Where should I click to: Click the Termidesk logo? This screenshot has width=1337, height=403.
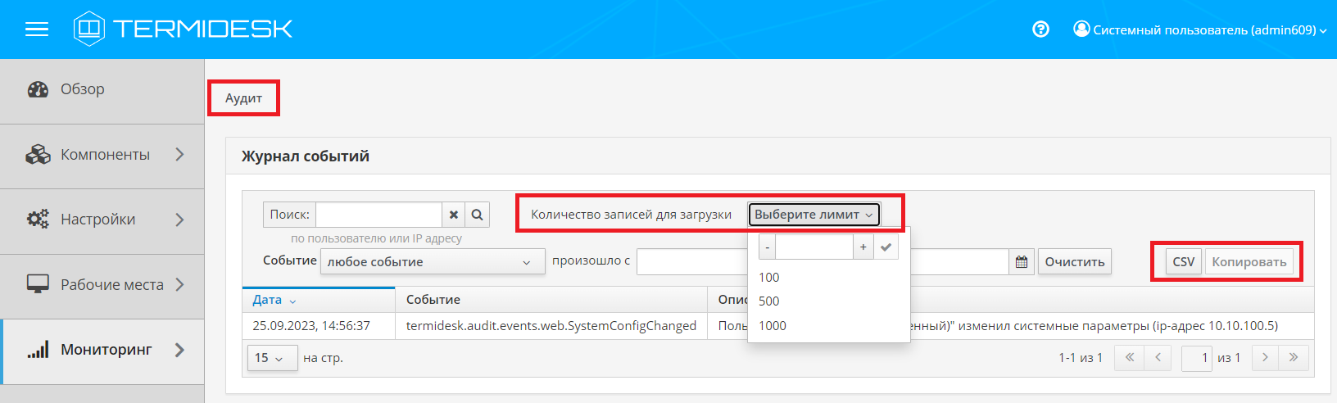(x=184, y=29)
